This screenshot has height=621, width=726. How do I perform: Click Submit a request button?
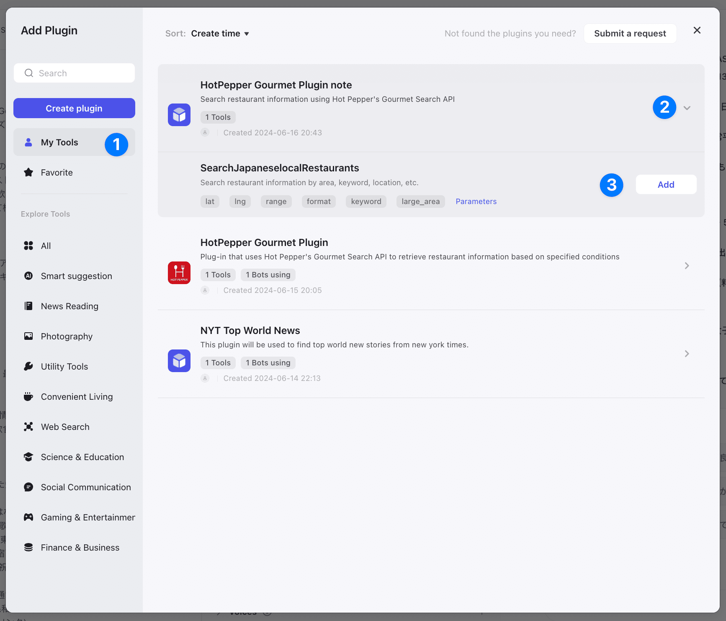click(x=630, y=34)
